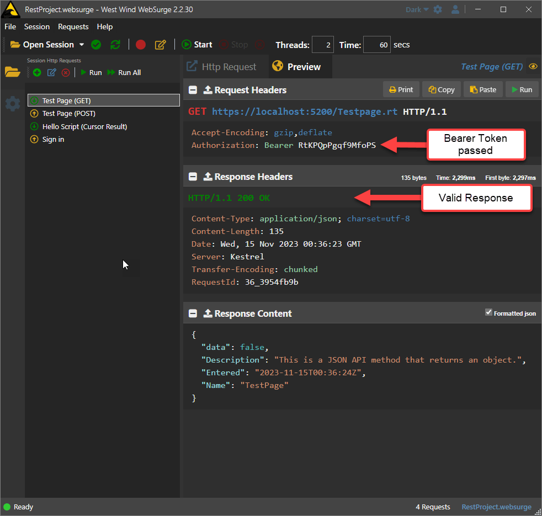Click the Run button in Request Headers
The image size is (542, 516).
(522, 89)
